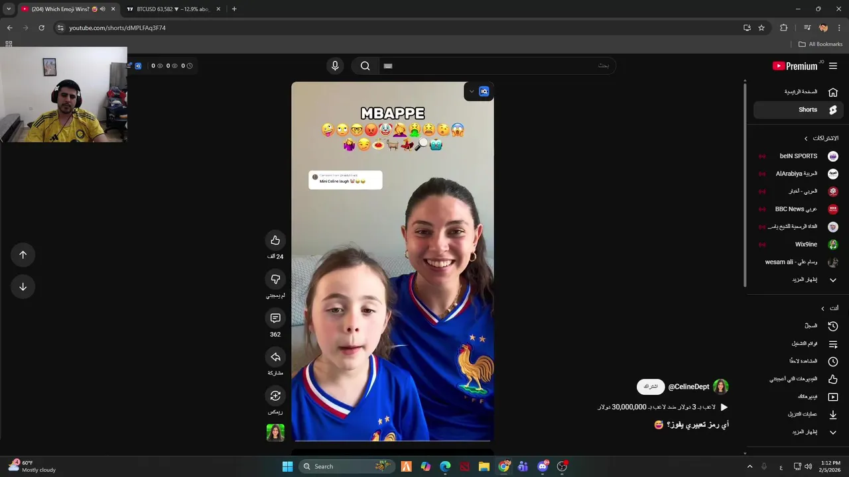Click the pinned comment sticker on video
849x477 pixels.
345,180
